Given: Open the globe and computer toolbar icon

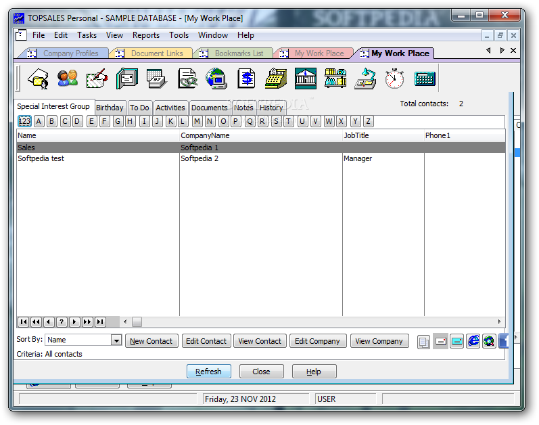Looking at the screenshot, I should (x=216, y=79).
